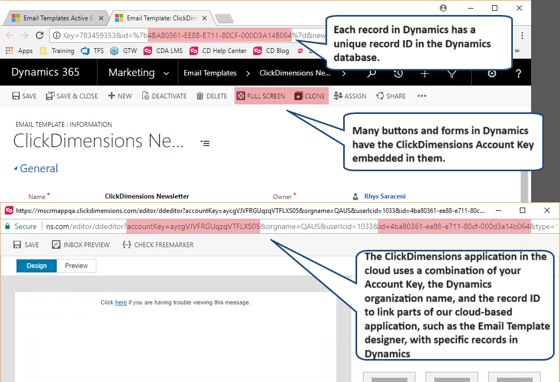
Task: Open the GTW bookmark
Action: (124, 51)
